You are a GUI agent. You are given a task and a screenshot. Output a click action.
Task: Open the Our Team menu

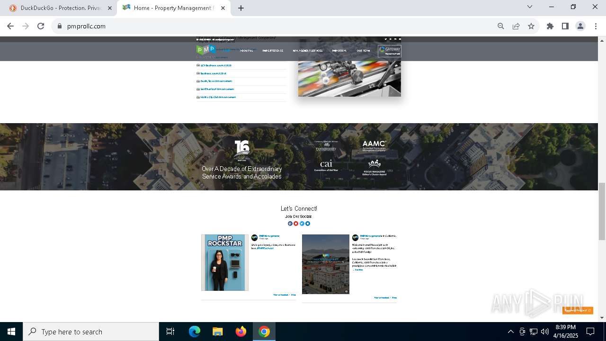click(x=363, y=51)
